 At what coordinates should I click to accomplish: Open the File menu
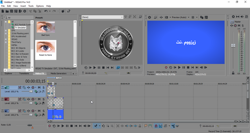pos(3,6)
